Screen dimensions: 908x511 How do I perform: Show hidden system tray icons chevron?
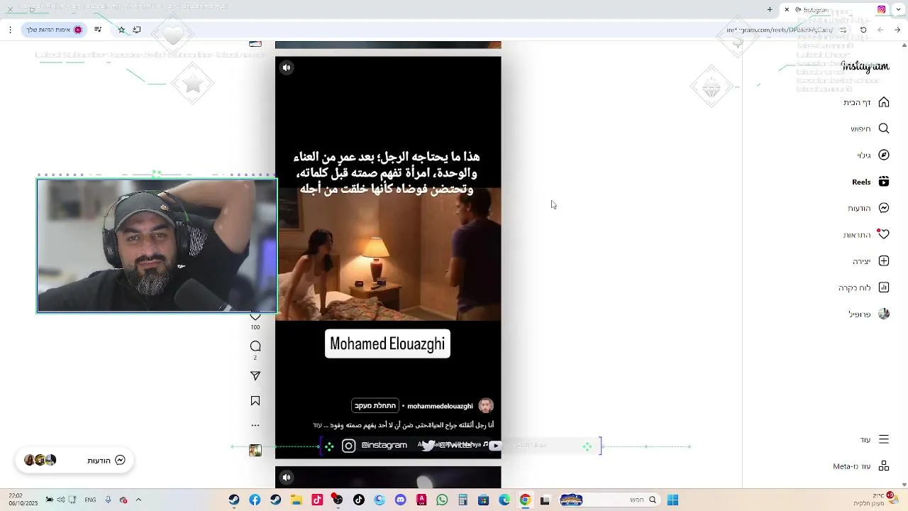pyautogui.click(x=138, y=500)
